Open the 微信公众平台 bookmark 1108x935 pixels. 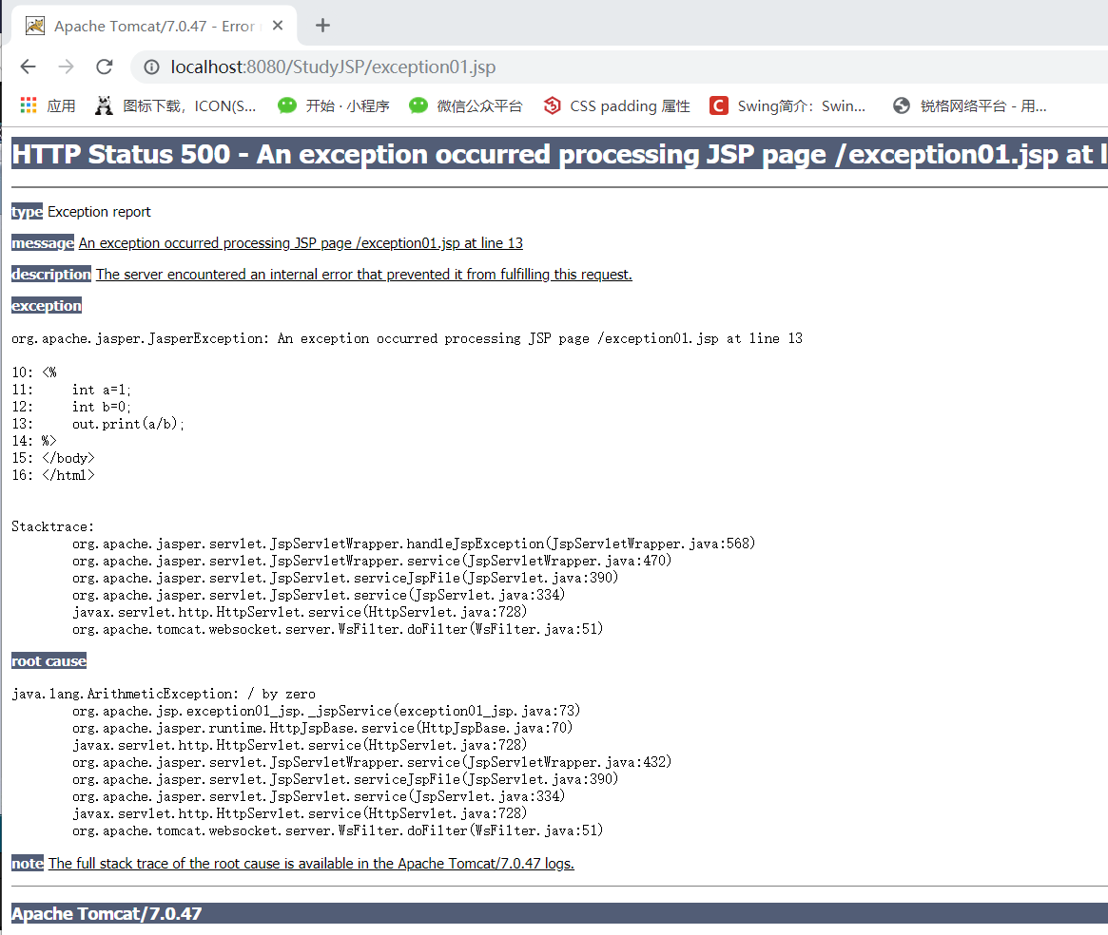point(466,105)
